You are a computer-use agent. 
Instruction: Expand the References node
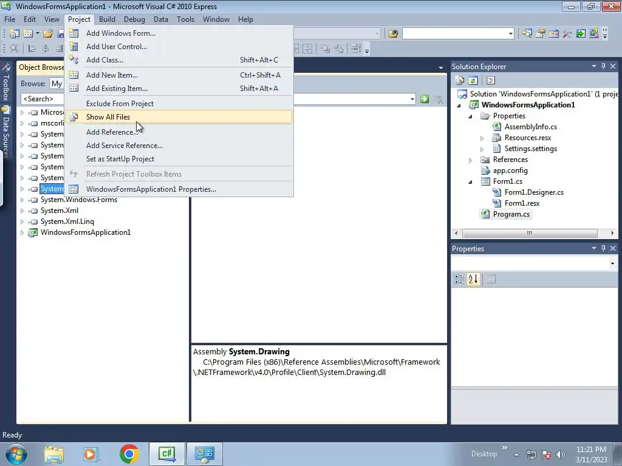click(471, 160)
